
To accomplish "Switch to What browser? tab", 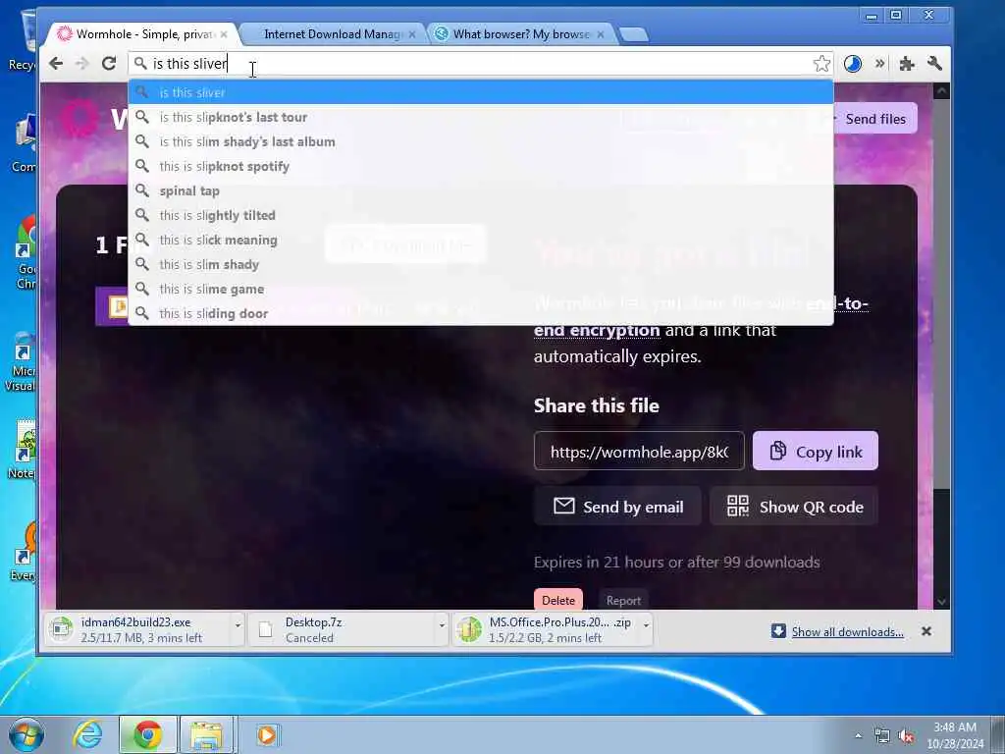I will [520, 34].
